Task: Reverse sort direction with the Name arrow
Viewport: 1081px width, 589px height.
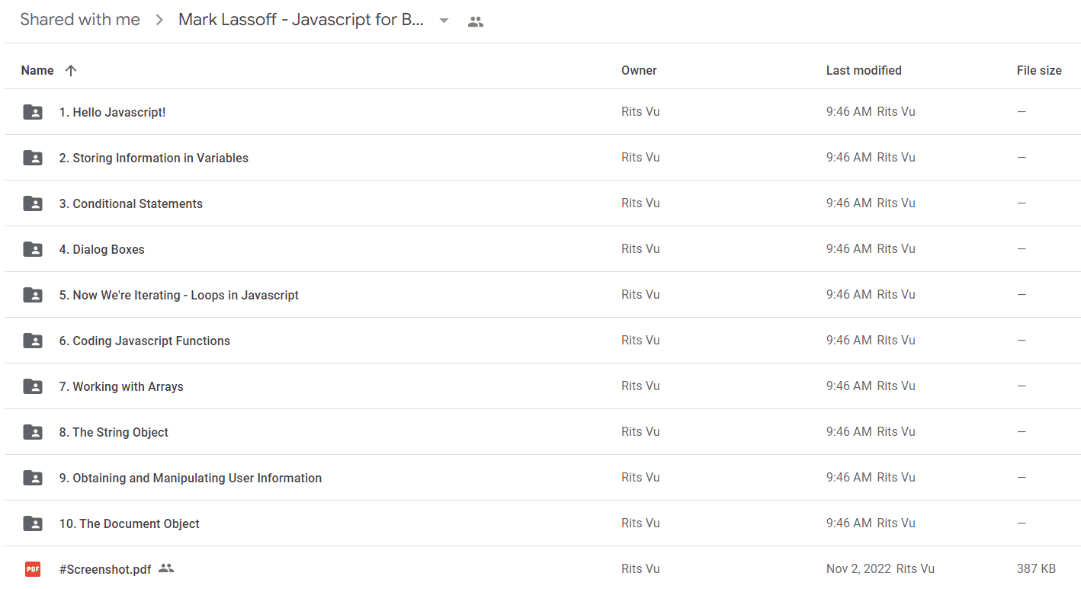Action: coord(71,70)
